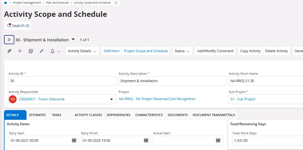Viewport: 303px width, 150px height.
Task: Open the Actual Start calendar picker
Action: point(218,140)
